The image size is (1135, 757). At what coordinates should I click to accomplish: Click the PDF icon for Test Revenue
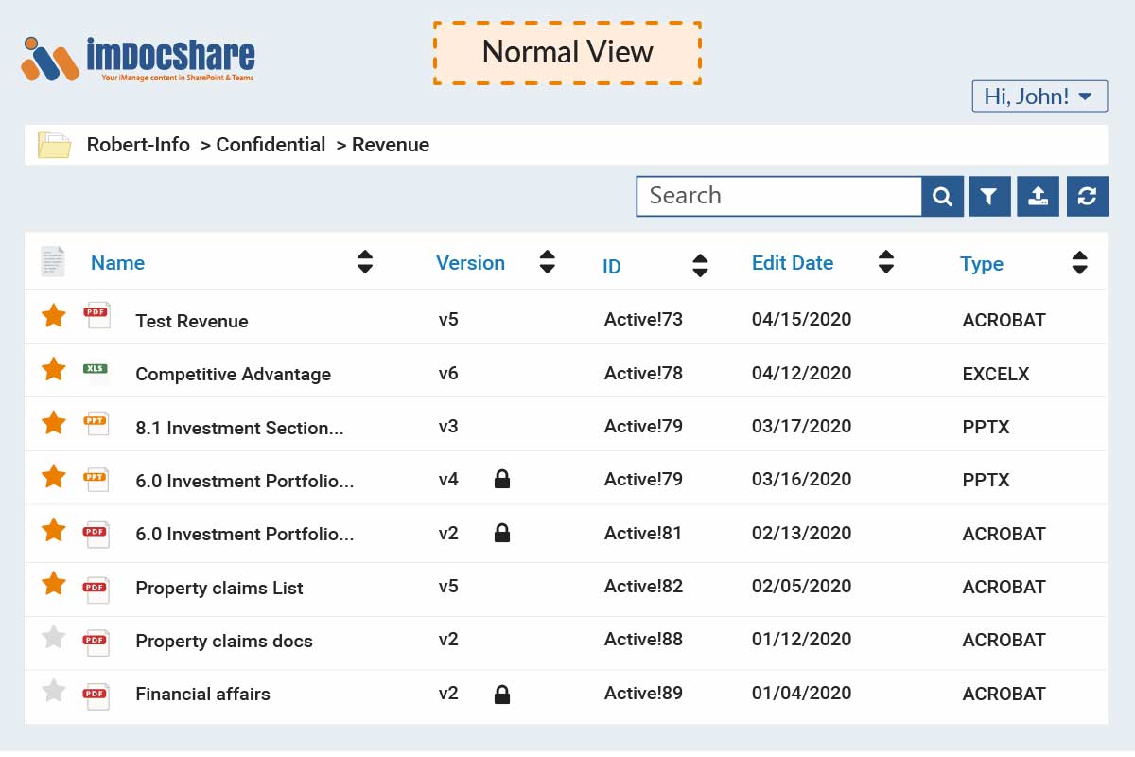click(x=97, y=315)
